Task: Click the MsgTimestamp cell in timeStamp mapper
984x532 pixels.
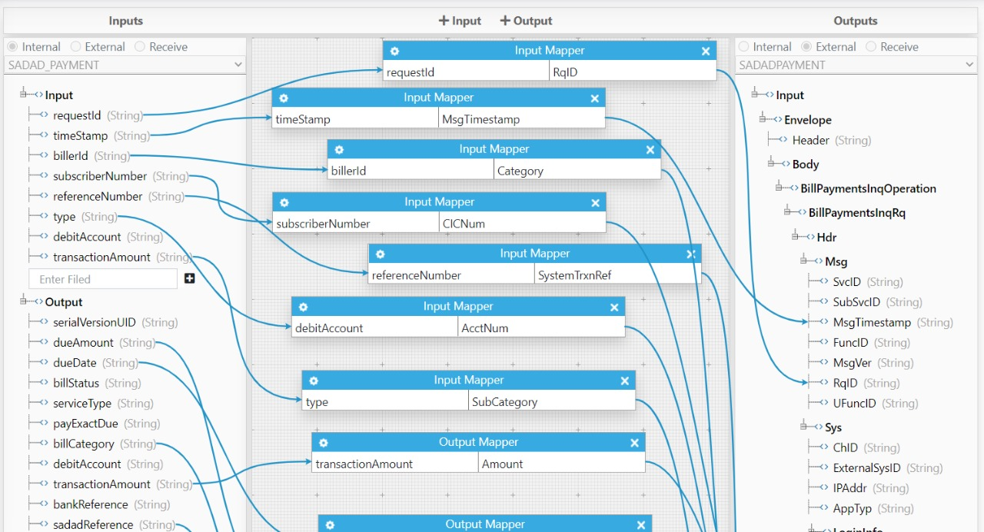Action: click(x=521, y=119)
